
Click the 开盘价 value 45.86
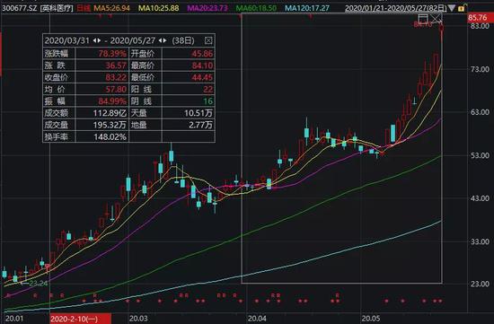[202, 54]
